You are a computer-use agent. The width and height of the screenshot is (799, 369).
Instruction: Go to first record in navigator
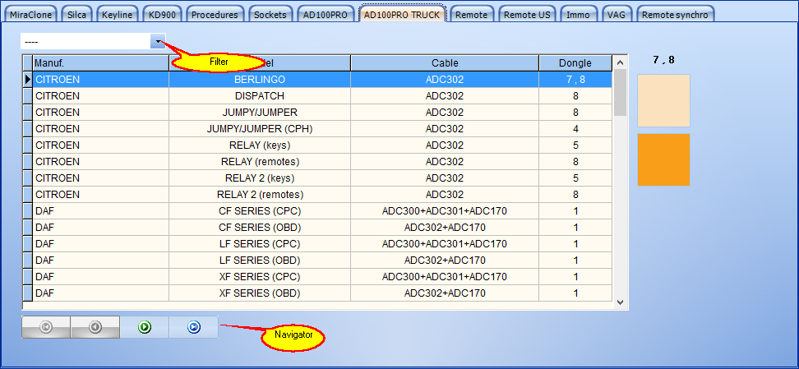click(x=46, y=327)
